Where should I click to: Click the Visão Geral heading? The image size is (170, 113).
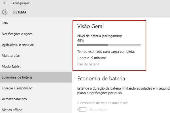90,26
